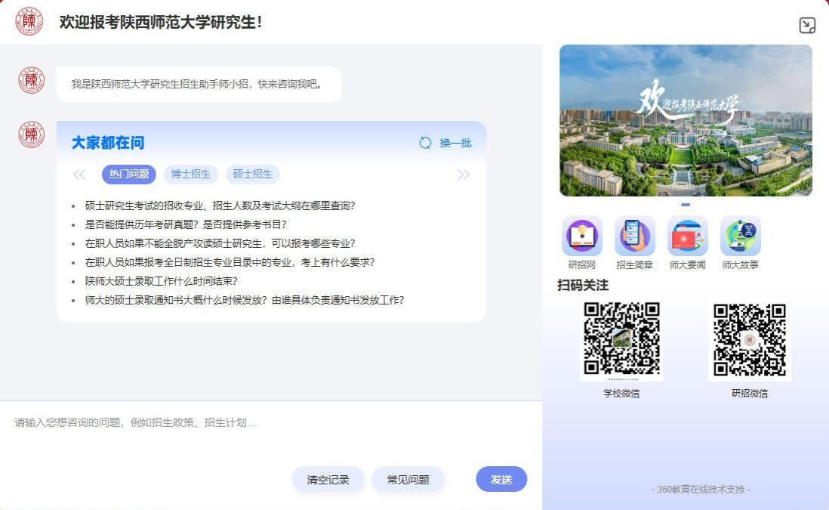Viewport: 829px width, 510px height.
Task: Switch to the 硕士招生 tab
Action: (x=252, y=175)
